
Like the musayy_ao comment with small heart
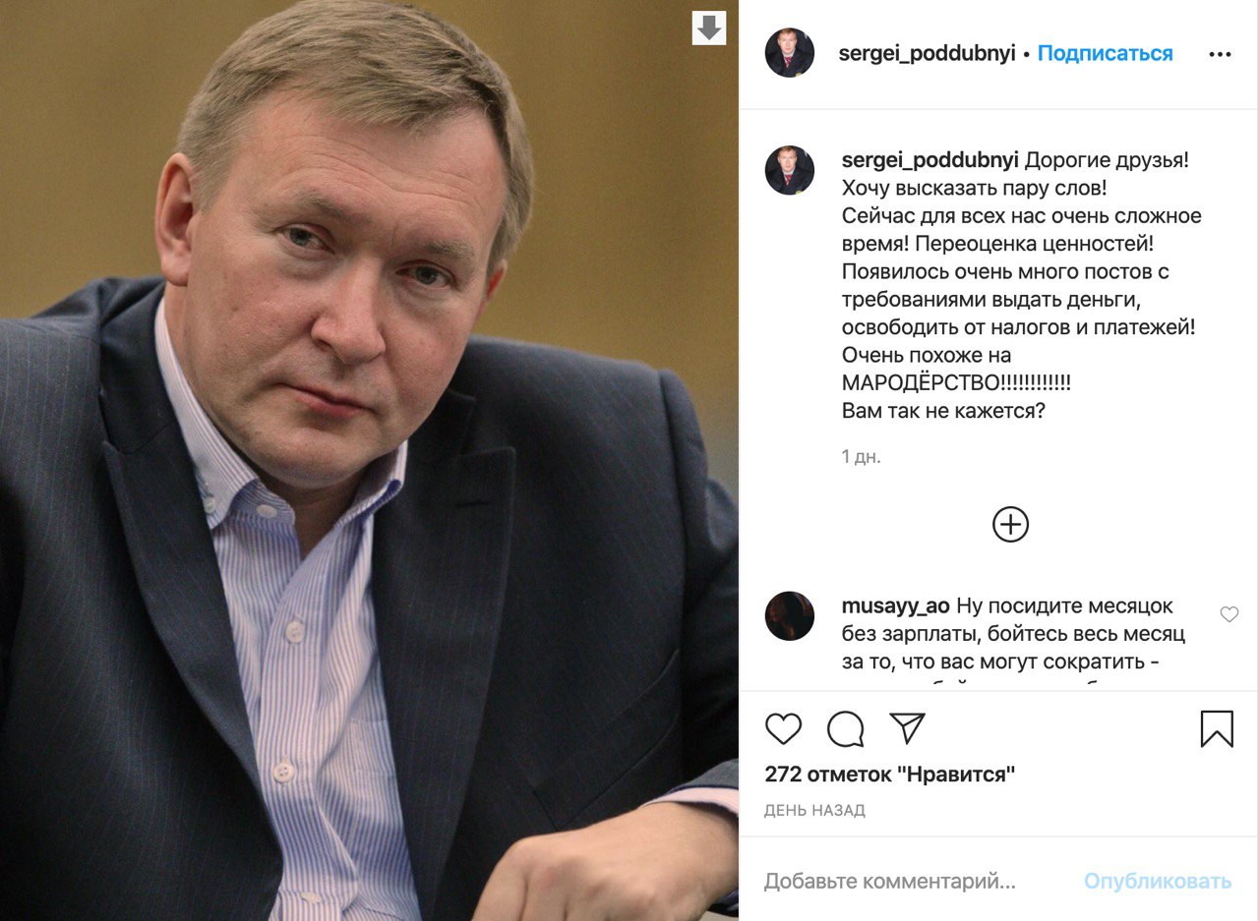[1229, 614]
